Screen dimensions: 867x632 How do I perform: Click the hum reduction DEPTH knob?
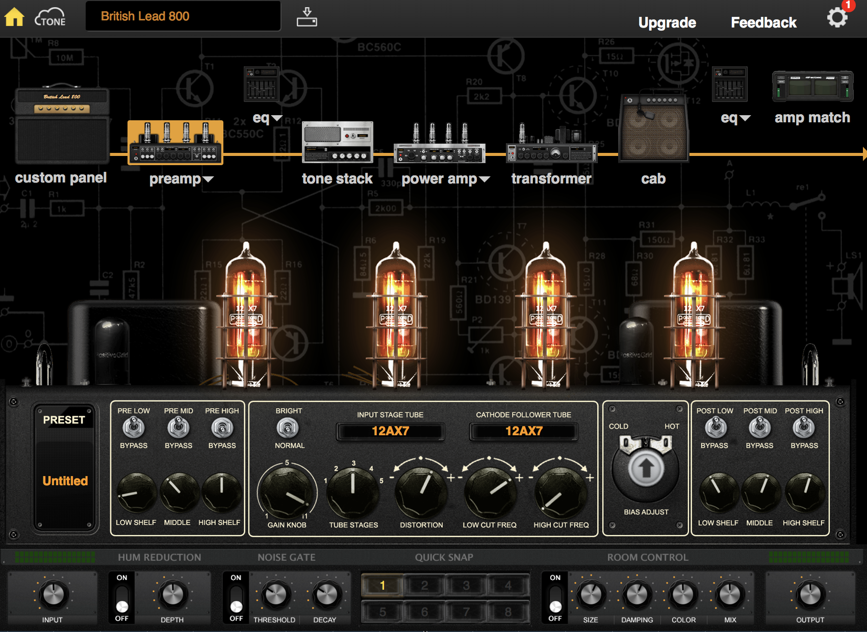coord(173,594)
